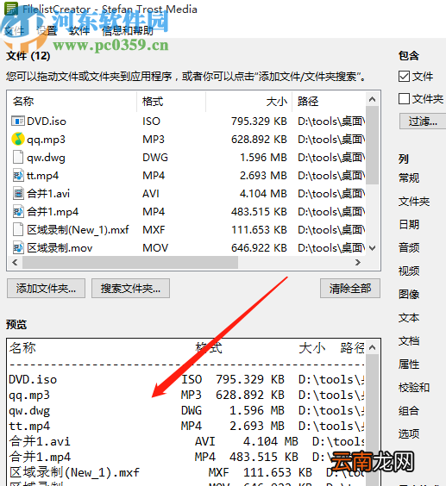Open the 校验和 column section
The width and height of the screenshot is (446, 486).
[x=414, y=388]
